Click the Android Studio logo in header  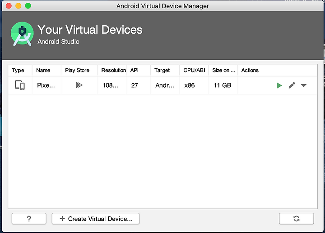[x=22, y=34]
